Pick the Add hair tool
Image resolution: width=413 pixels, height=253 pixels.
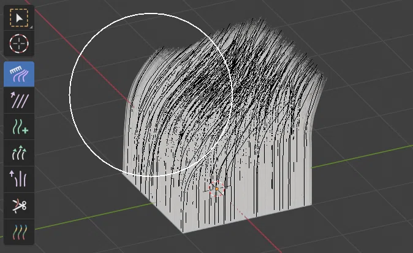point(19,126)
